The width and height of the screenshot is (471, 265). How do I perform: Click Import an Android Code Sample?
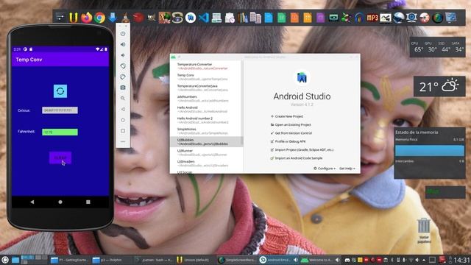click(x=297, y=158)
